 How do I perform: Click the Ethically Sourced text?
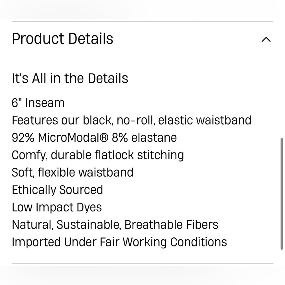tap(58, 190)
